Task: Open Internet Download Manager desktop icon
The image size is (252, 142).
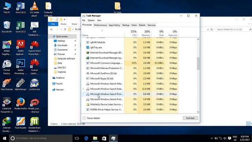Action: coord(7,125)
